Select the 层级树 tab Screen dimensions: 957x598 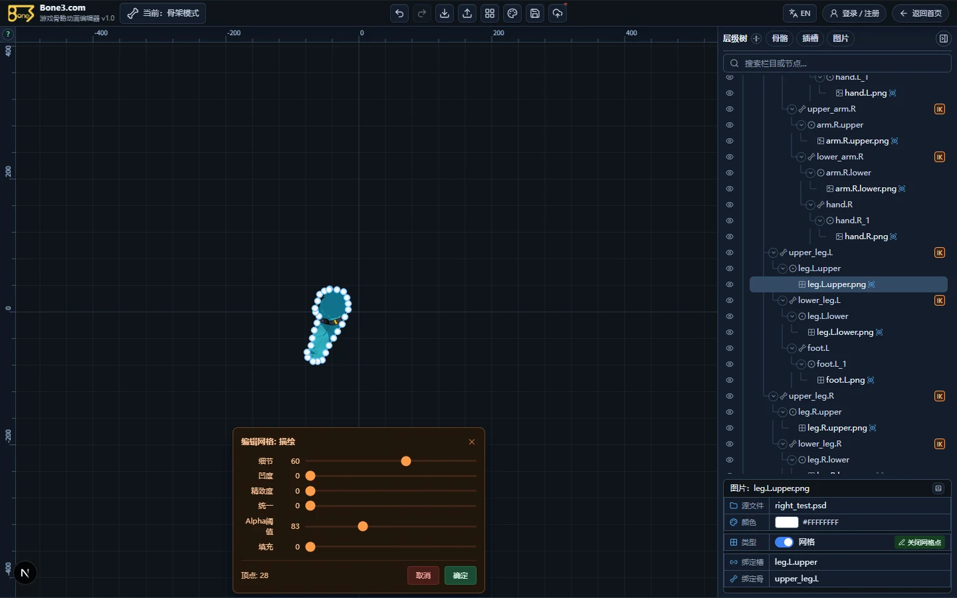coord(735,39)
